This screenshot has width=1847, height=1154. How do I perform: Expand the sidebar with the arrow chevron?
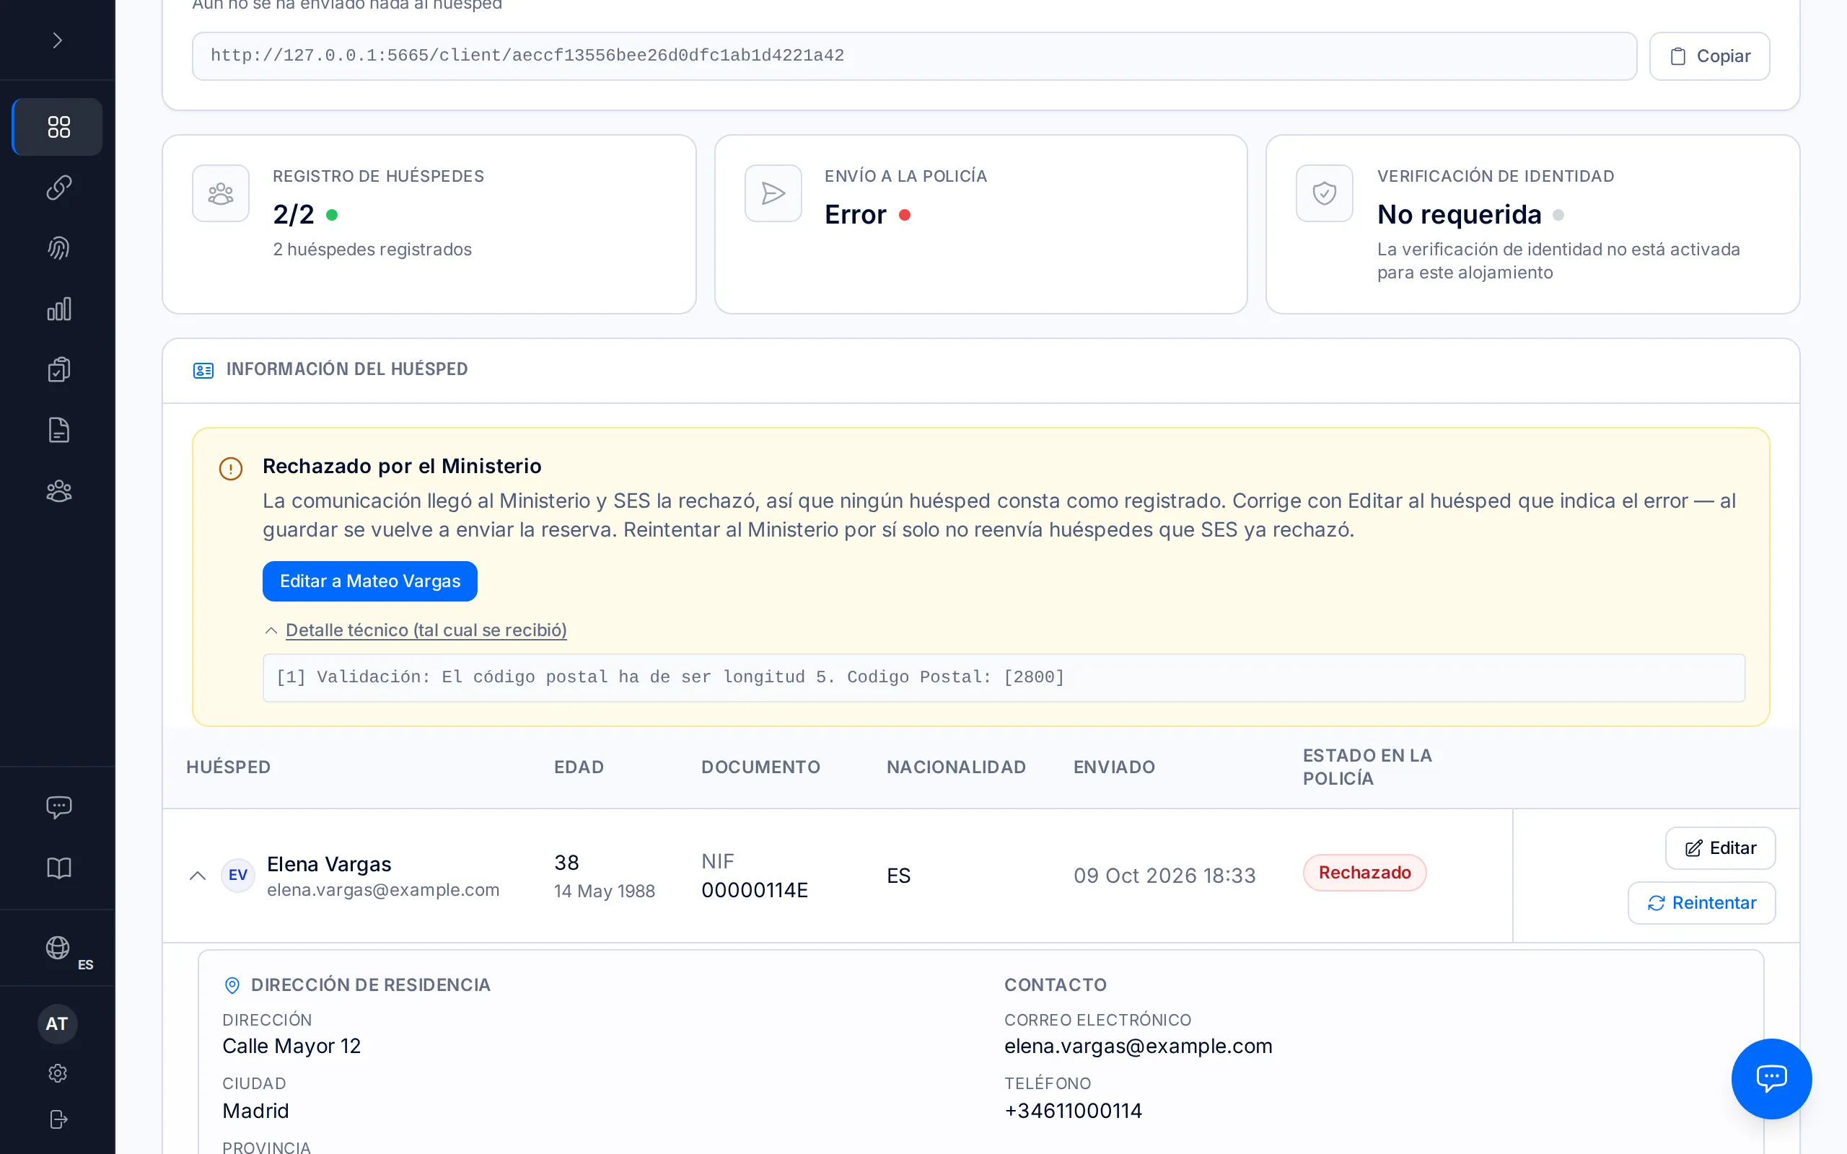(57, 40)
